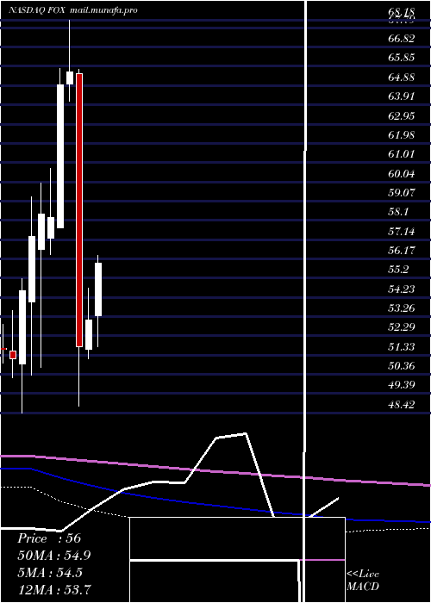431x603 pixels.
Task: Click the NASDAQ FOX mail.munafa.pro chart title
Action: tap(73, 10)
